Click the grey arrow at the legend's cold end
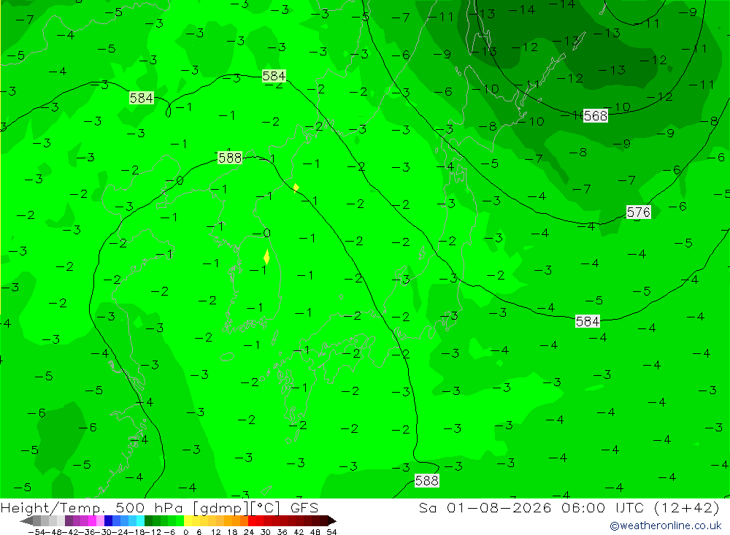 (26, 521)
